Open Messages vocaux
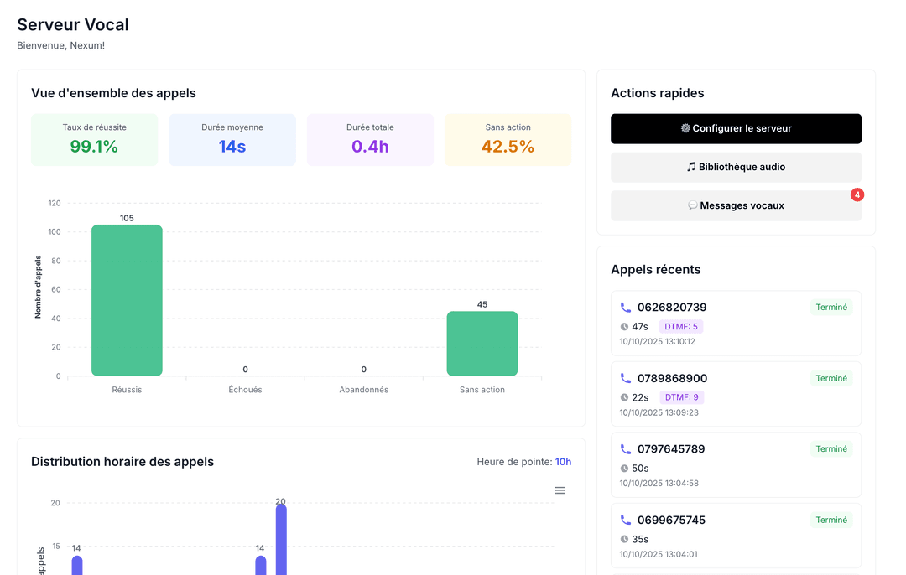906x575 pixels. coord(736,205)
